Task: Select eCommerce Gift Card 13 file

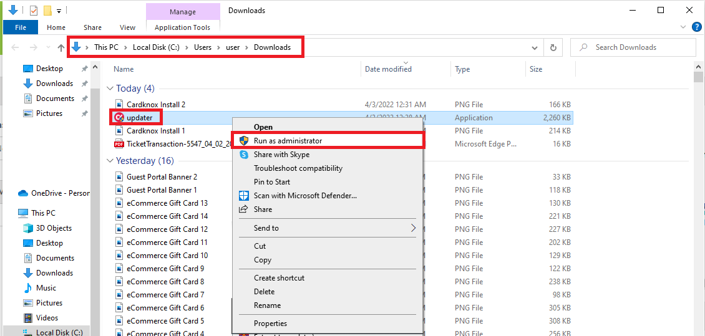Action: point(167,203)
